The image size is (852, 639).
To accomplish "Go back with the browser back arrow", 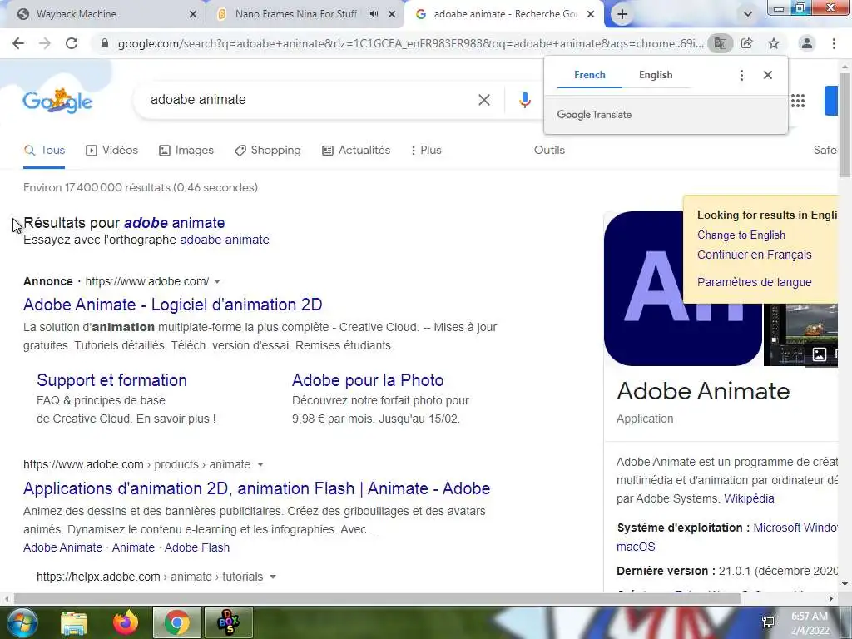I will pyautogui.click(x=18, y=43).
